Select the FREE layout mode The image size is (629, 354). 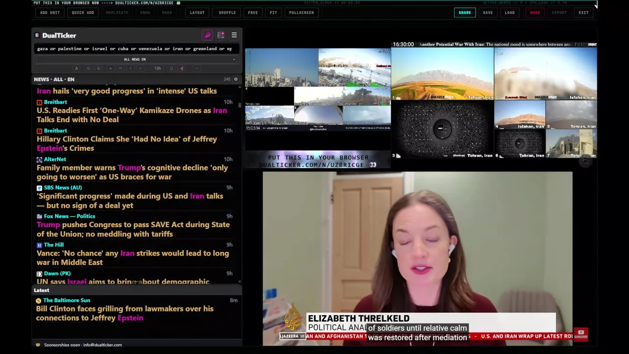253,12
